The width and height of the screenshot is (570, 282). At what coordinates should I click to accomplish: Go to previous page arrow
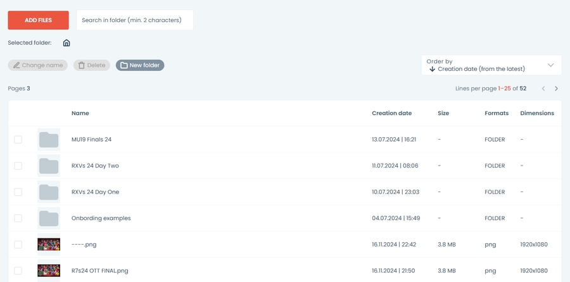pos(543,89)
